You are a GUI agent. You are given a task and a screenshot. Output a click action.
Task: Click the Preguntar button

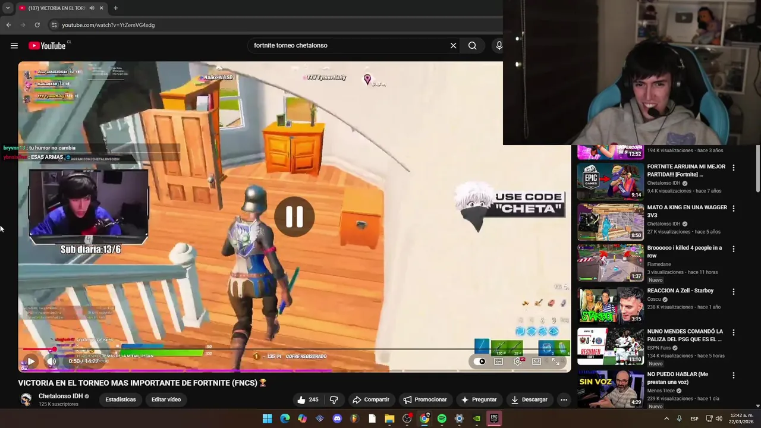pos(479,399)
